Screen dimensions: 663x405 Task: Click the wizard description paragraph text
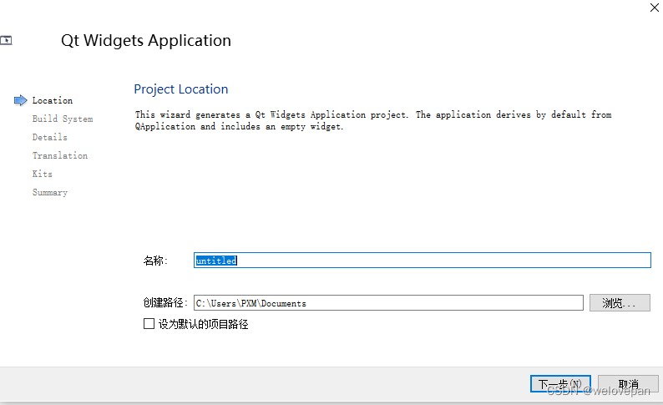pyautogui.click(x=373, y=120)
